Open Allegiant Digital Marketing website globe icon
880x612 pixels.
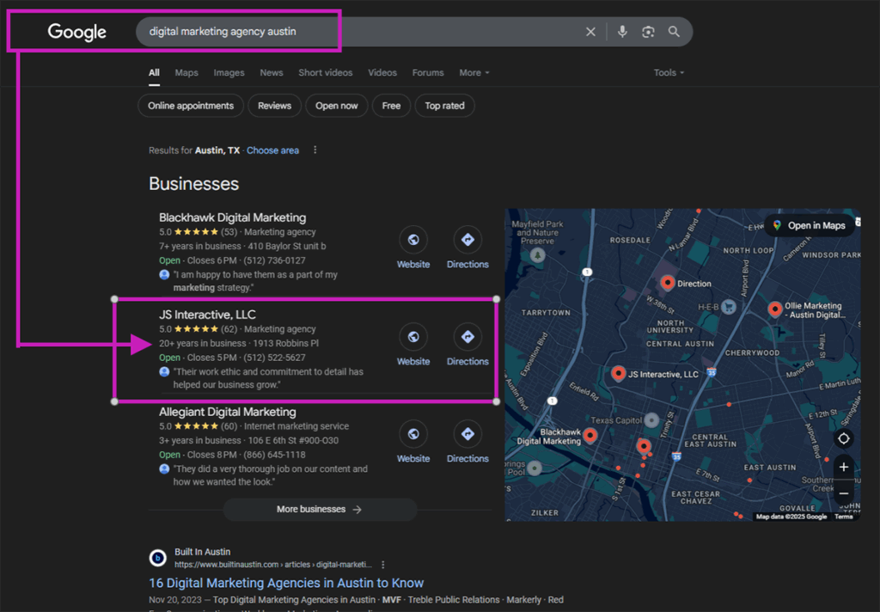pos(413,434)
